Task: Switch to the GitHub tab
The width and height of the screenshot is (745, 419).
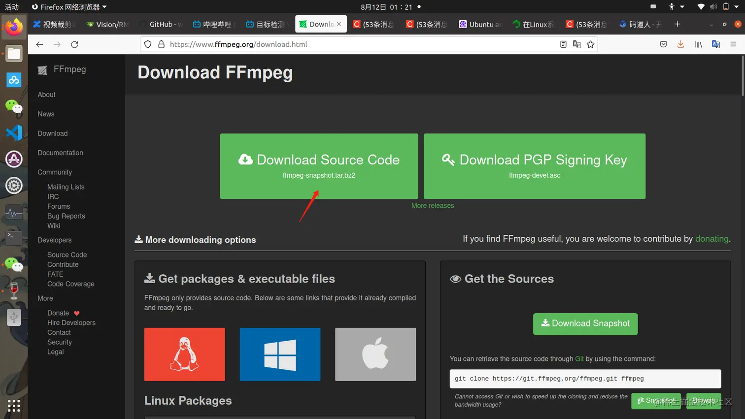Action: (161, 24)
